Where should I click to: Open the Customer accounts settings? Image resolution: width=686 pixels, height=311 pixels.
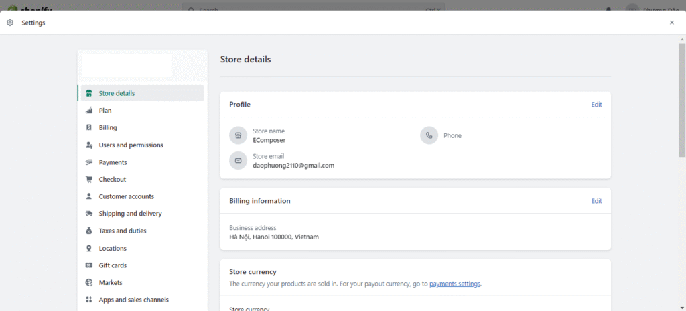126,196
